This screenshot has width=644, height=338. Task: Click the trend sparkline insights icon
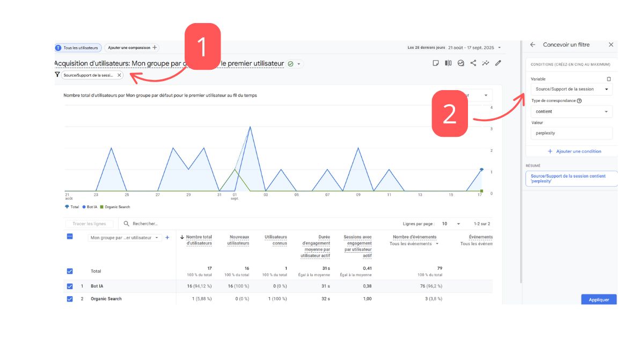(x=486, y=63)
